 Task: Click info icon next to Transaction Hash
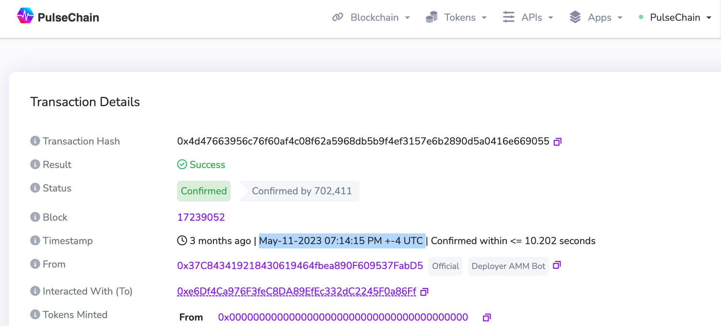tap(35, 141)
